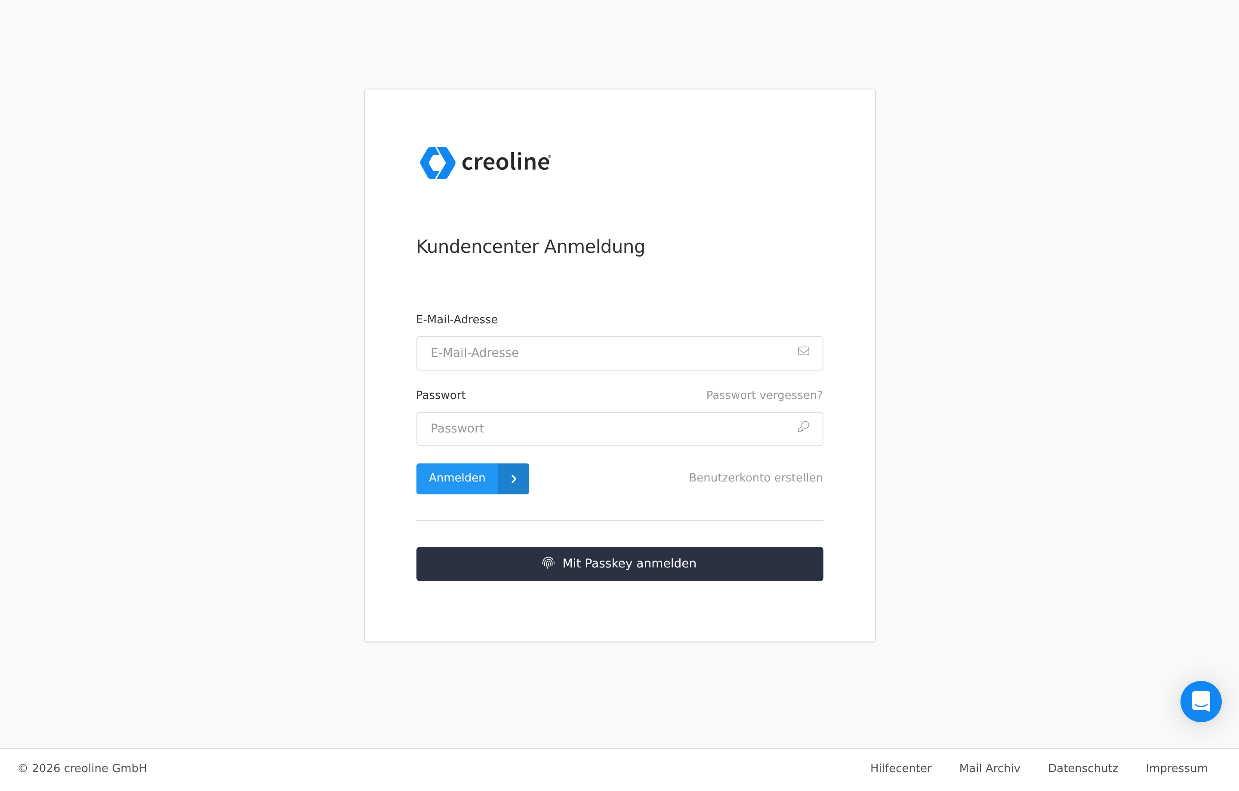1239x791 pixels.
Task: Click the fingerprint icon on the passkey button
Action: [548, 563]
